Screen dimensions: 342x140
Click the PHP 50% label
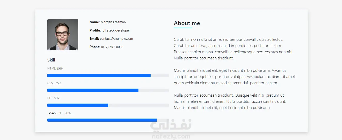[x=54, y=98]
